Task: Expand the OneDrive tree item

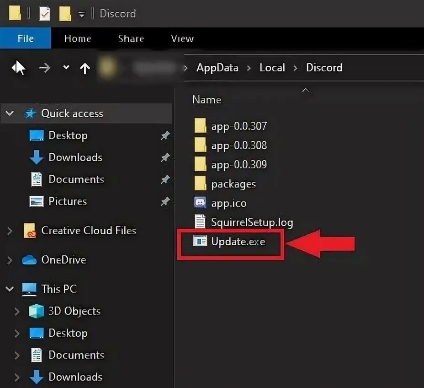Action: pyautogui.click(x=10, y=260)
